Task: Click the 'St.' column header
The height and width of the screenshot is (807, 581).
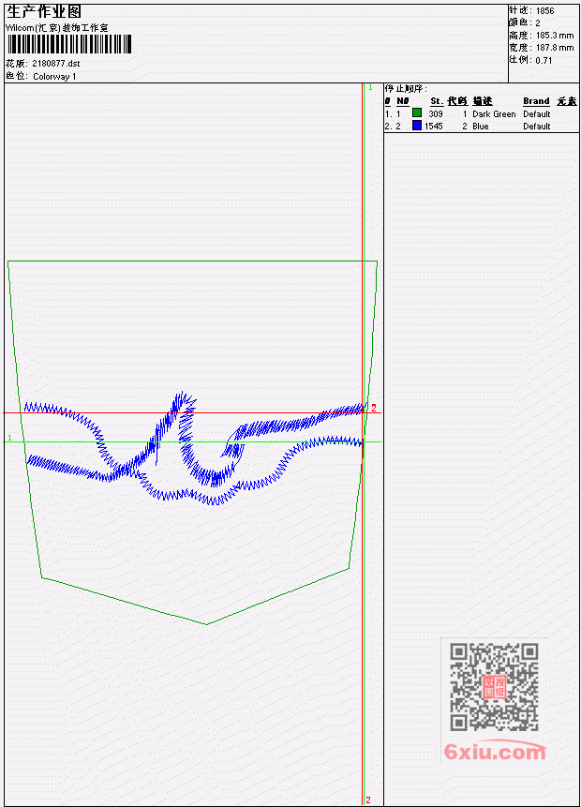Action: pyautogui.click(x=437, y=101)
